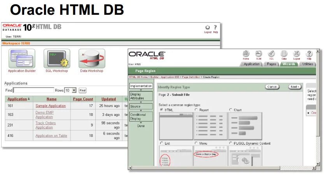
Task: Click the Display Attributes wizard step
Action: pyautogui.click(x=141, y=96)
